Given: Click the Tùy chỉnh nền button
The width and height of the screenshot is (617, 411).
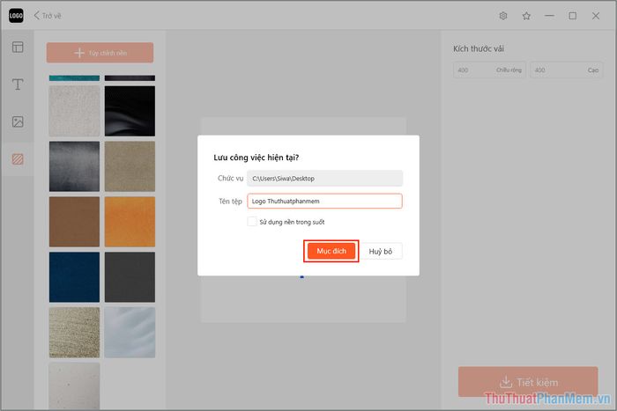Looking at the screenshot, I should 100,53.
